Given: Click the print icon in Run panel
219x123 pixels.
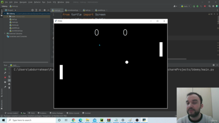Looking at the screenshot, I should click(9, 84).
